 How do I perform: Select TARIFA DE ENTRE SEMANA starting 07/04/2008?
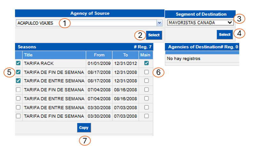19,99
